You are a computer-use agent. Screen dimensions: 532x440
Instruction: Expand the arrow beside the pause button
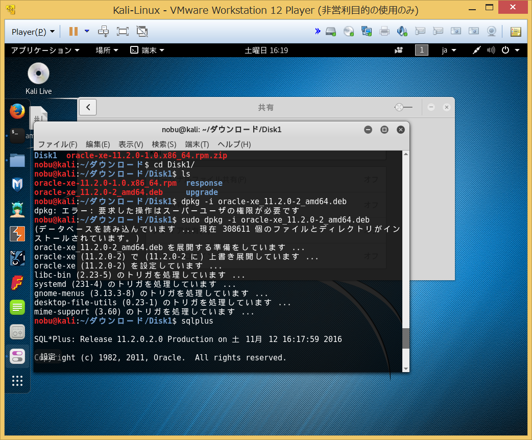[x=87, y=31]
